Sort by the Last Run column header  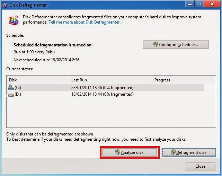(110, 80)
